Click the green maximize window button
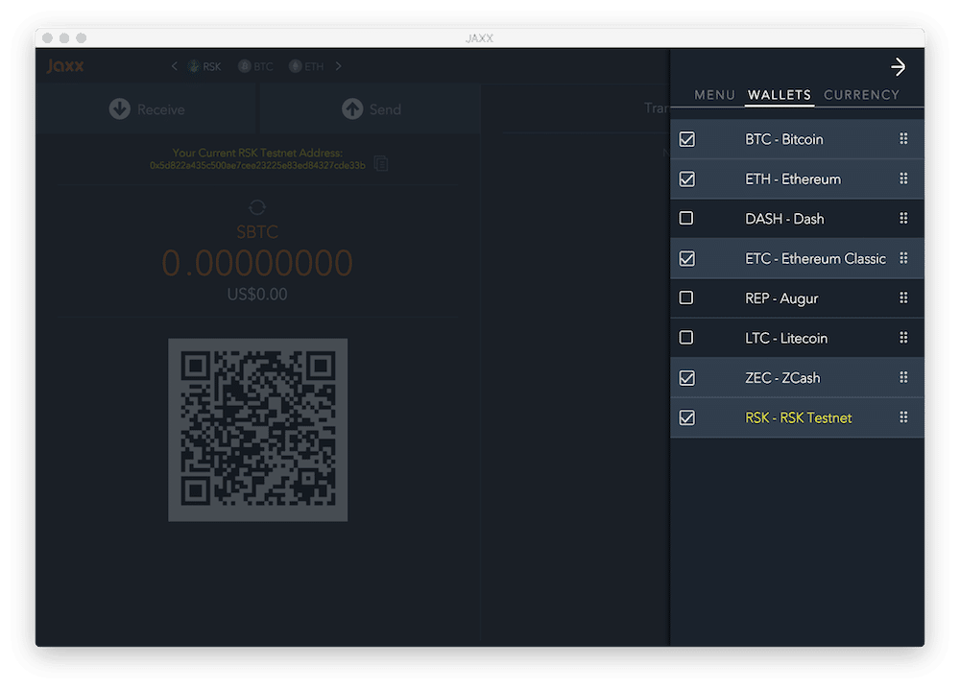 tap(81, 38)
